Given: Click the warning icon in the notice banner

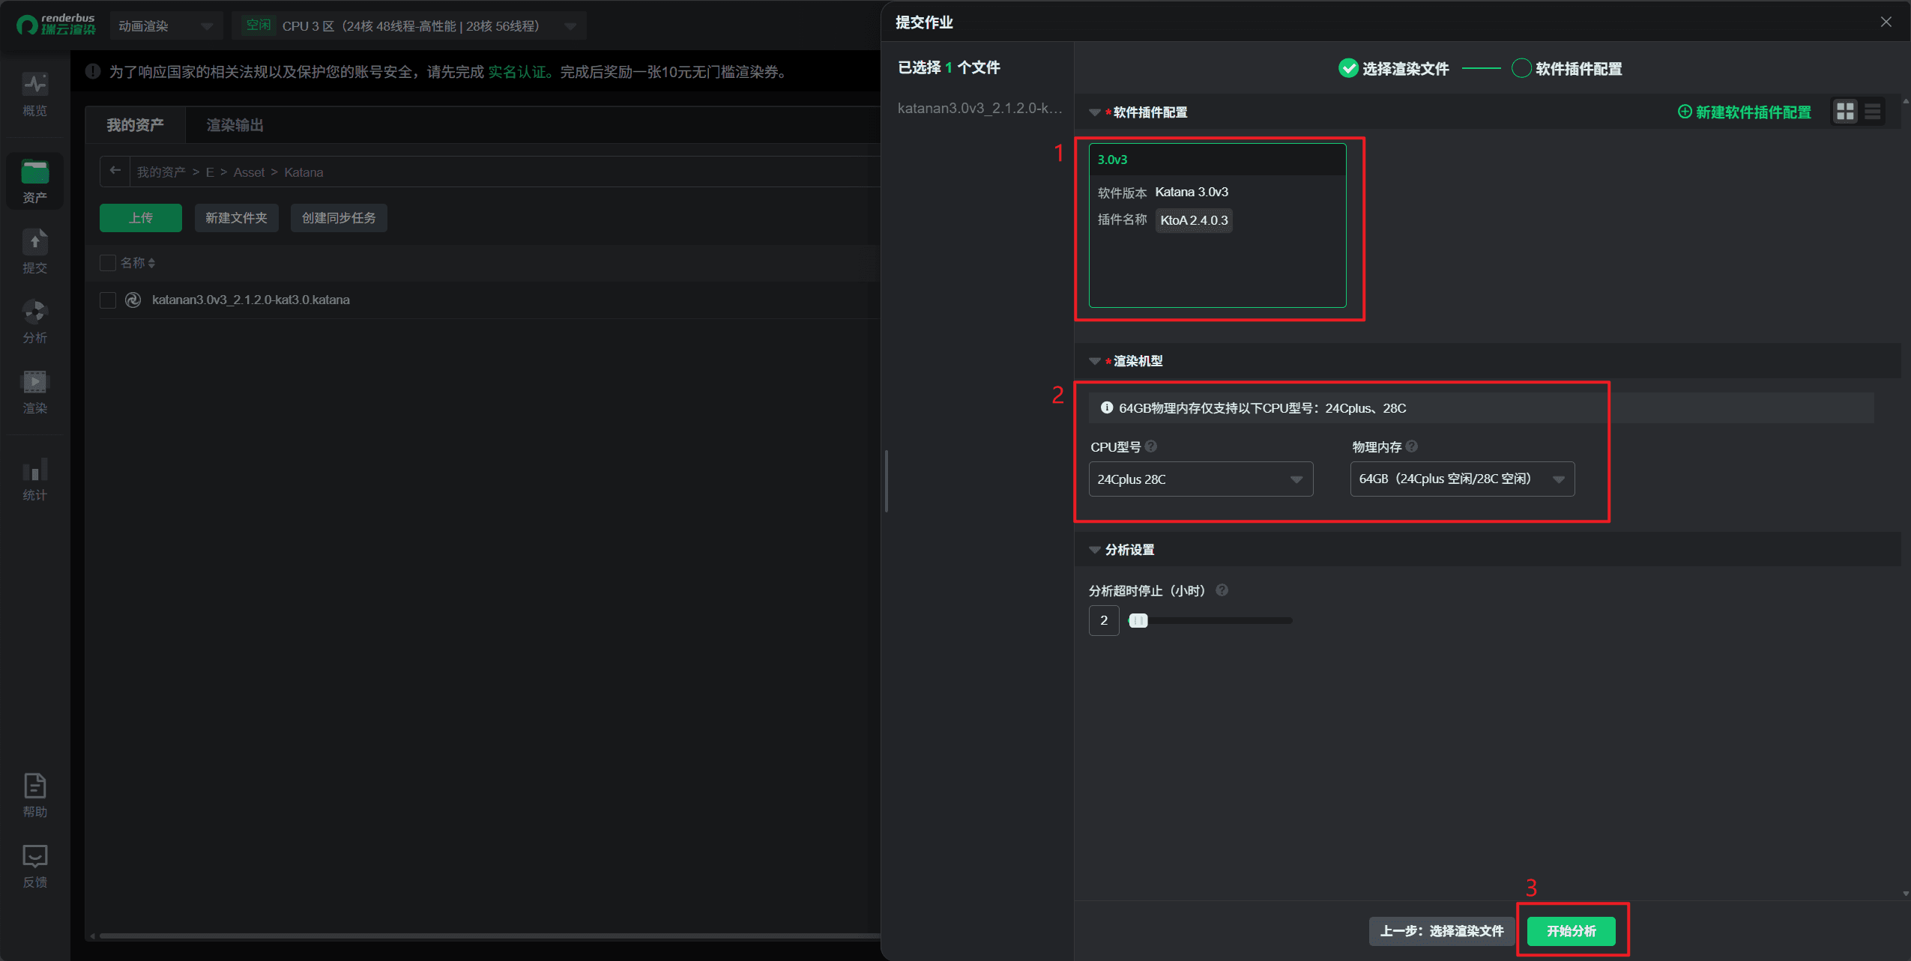Looking at the screenshot, I should 93,71.
